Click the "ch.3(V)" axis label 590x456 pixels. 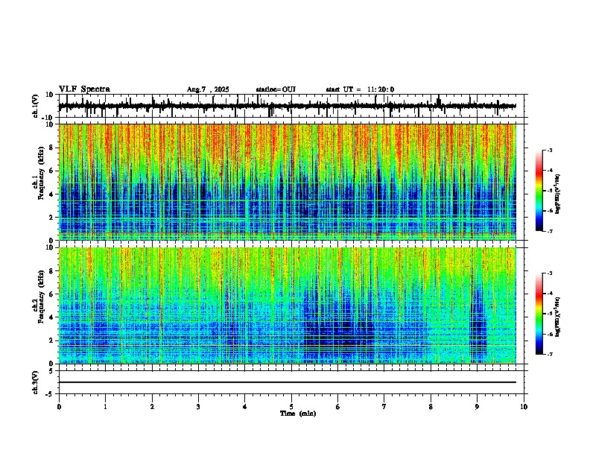tap(36, 382)
